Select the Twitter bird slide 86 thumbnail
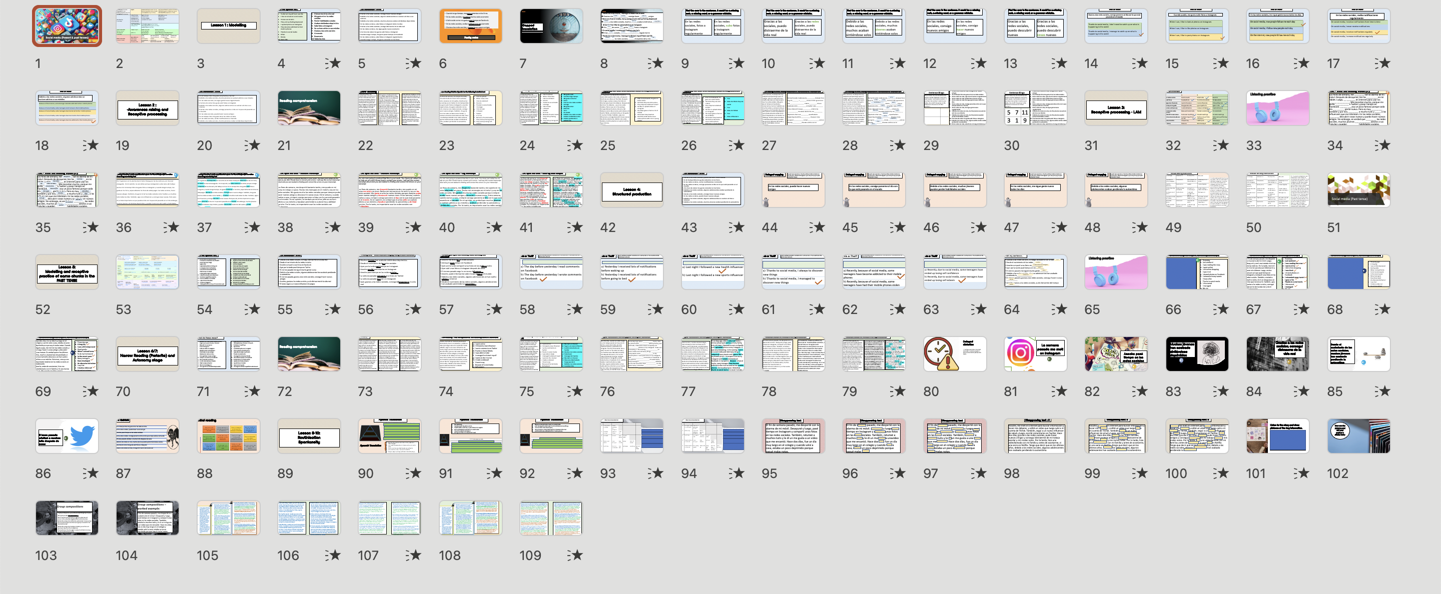 point(67,436)
